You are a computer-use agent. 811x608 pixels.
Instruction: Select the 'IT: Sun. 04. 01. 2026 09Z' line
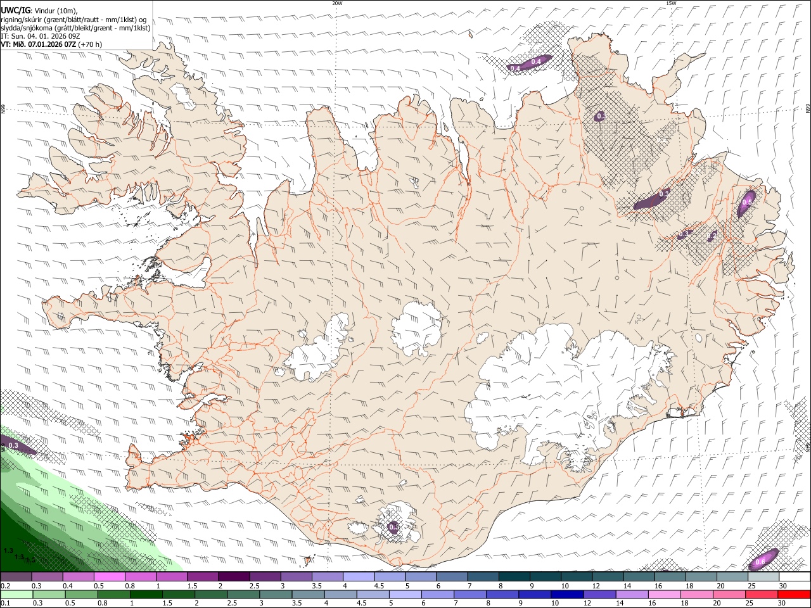coord(41,36)
